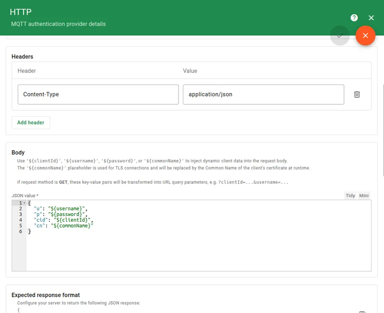Click the Expected response format heading
This screenshot has width=384, height=313.
46,295
